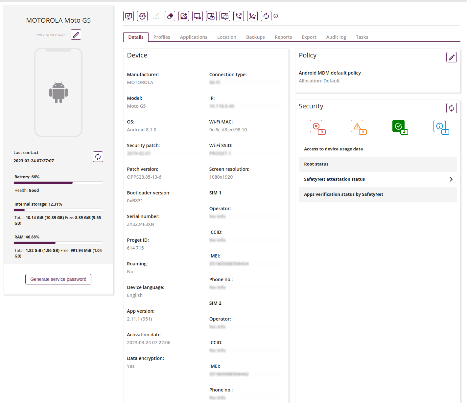The image size is (467, 403).
Task: Click bootloader version value 0xB831
Action: pyautogui.click(x=135, y=201)
